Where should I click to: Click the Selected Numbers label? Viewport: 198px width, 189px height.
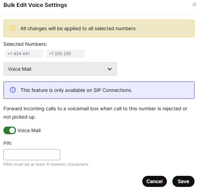pyautogui.click(x=25, y=44)
